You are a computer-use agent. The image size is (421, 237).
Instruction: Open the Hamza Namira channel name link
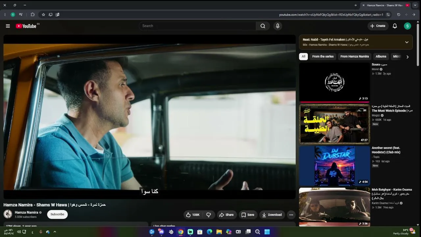(26, 212)
